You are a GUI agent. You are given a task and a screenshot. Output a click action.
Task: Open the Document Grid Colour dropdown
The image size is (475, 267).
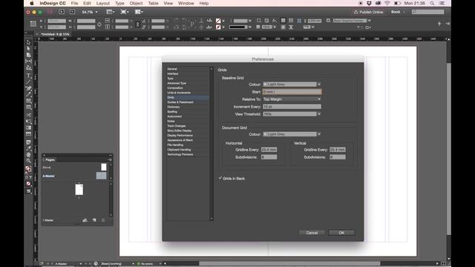click(292, 134)
